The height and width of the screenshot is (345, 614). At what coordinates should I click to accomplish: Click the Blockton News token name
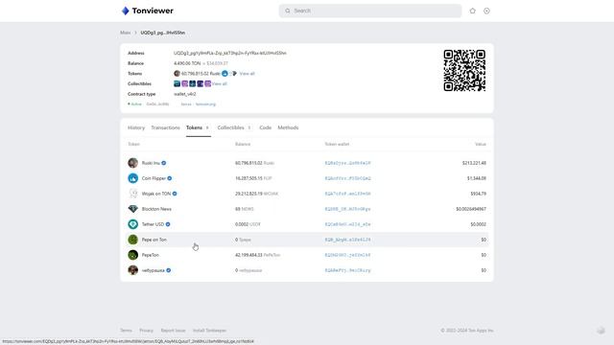tap(156, 209)
